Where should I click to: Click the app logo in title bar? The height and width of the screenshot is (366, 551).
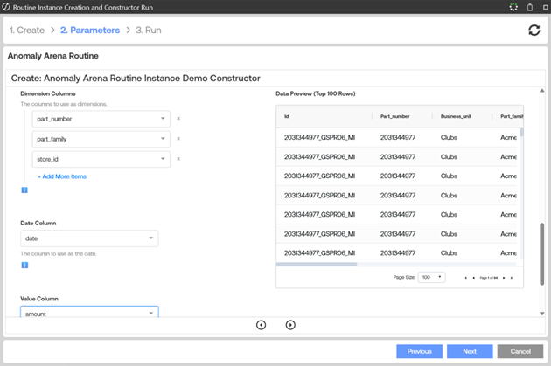tap(5, 7)
